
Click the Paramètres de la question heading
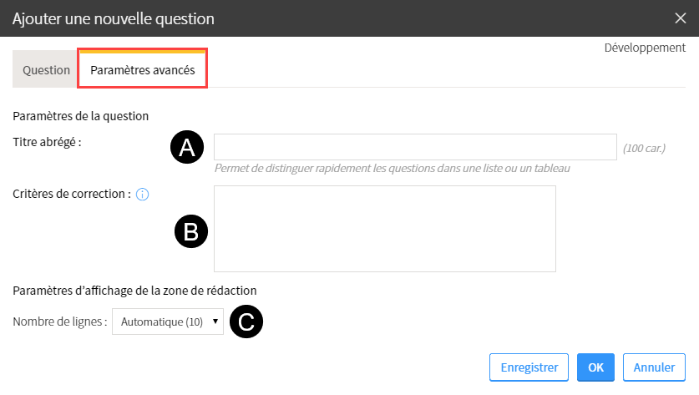click(x=81, y=116)
